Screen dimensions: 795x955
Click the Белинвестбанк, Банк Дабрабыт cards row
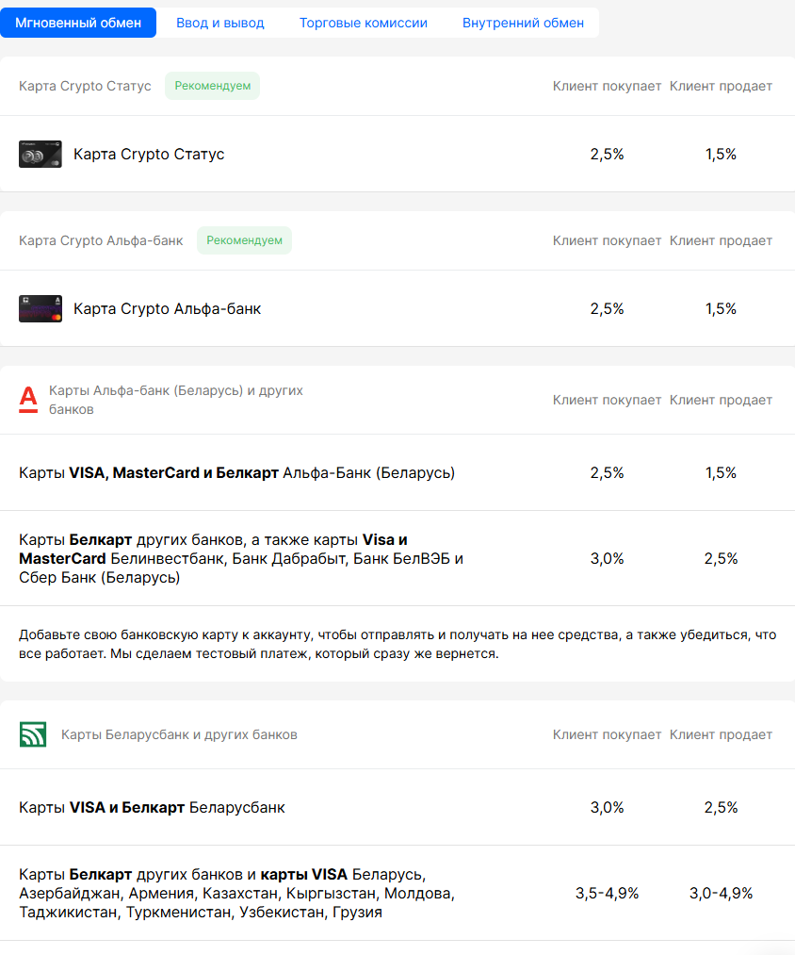241,558
